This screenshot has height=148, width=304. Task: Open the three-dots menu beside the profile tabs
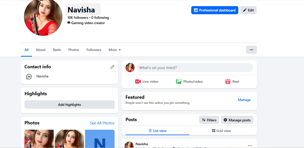[x=251, y=50]
